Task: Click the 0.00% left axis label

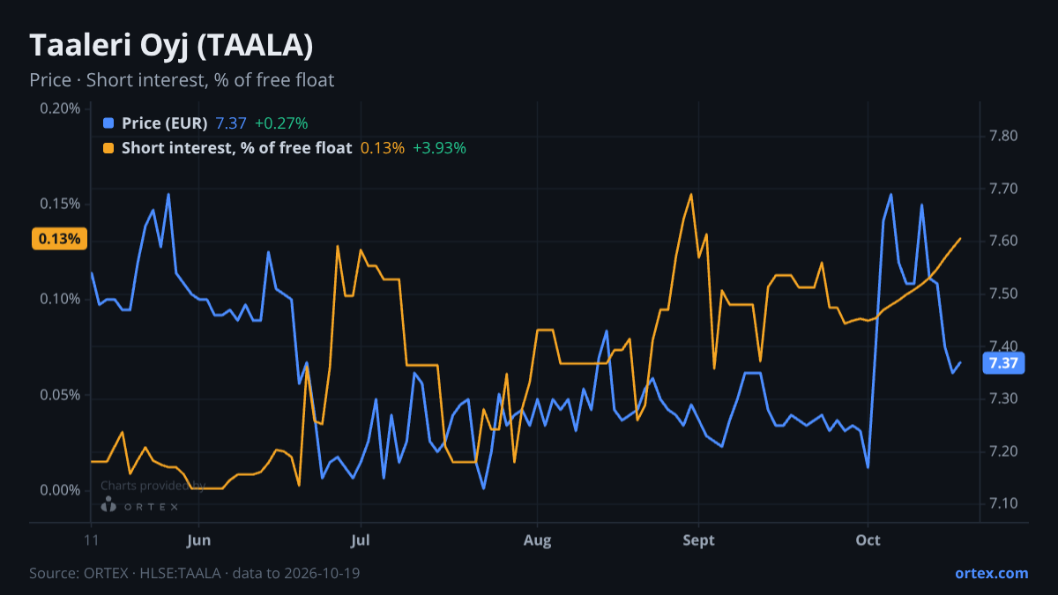Action: (x=60, y=490)
